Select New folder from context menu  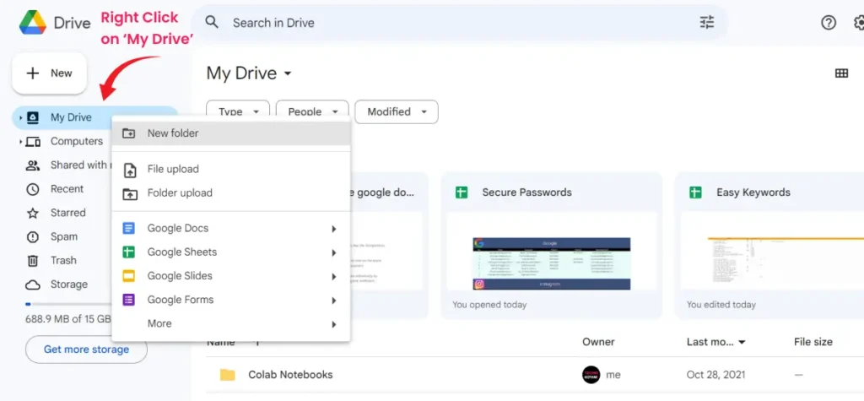[173, 133]
